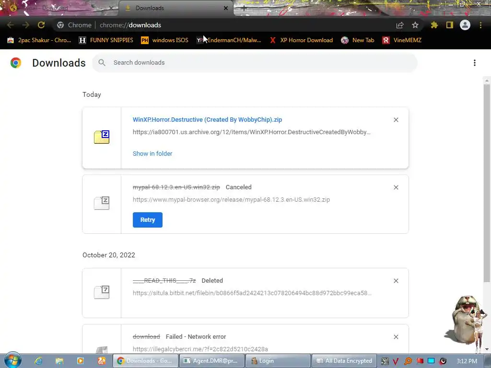491x368 pixels.
Task: Click the mypal zip file icon
Action: 102,203
